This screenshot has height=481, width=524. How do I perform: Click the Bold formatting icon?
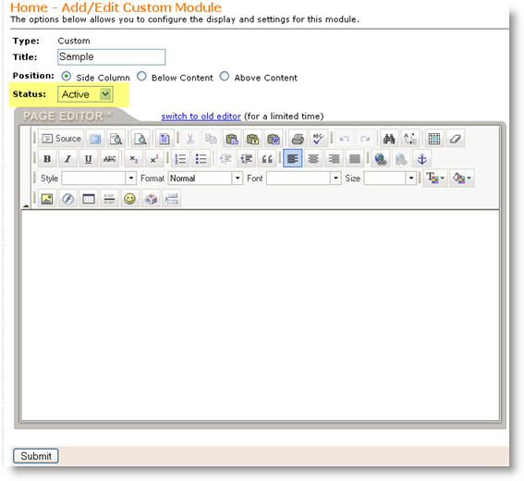point(47,158)
